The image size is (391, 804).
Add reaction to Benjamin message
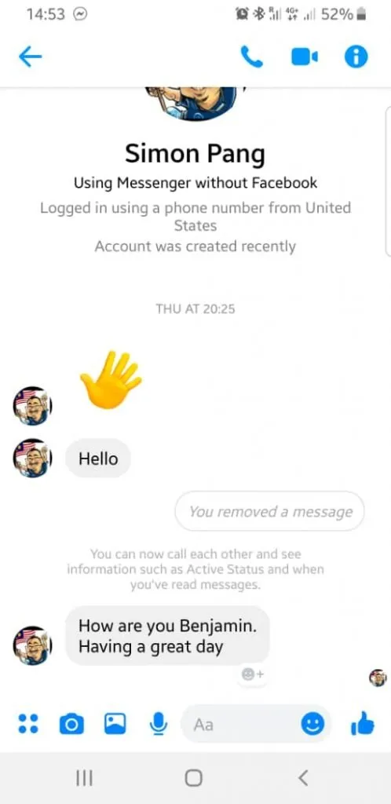point(252,674)
